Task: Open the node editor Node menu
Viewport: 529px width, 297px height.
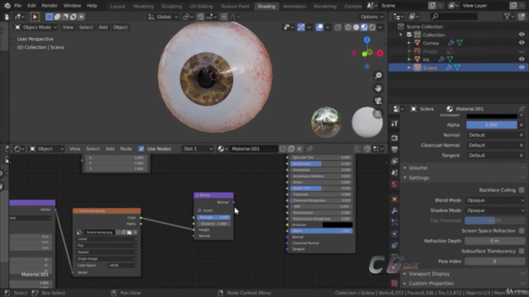Action: (126, 148)
